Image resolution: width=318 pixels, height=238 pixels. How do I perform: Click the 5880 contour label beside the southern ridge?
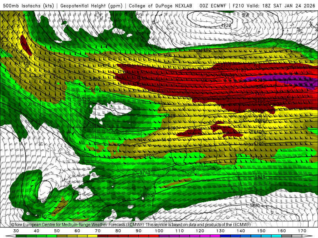[x=255, y=205]
